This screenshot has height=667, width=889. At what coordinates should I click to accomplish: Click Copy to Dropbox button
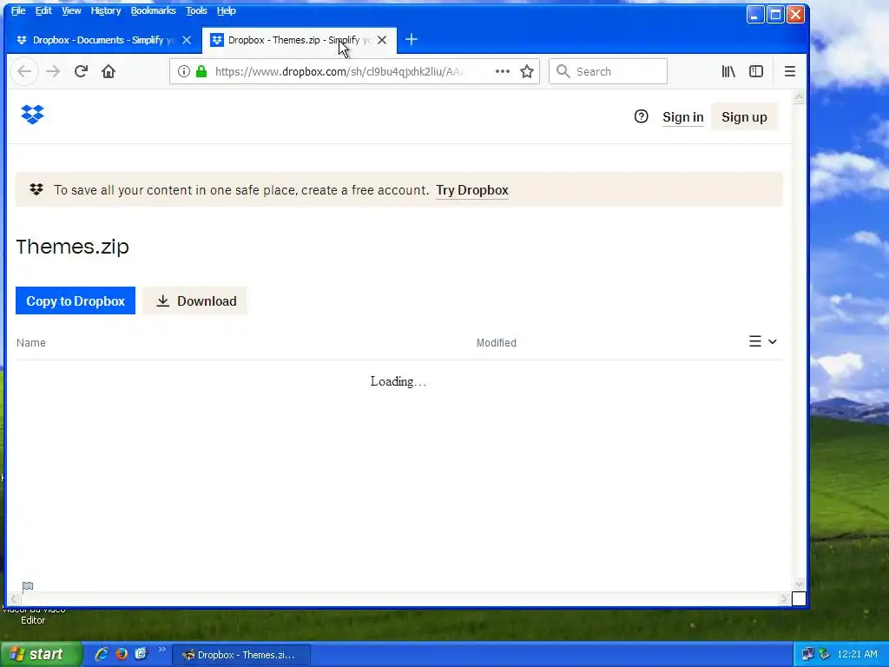click(76, 300)
